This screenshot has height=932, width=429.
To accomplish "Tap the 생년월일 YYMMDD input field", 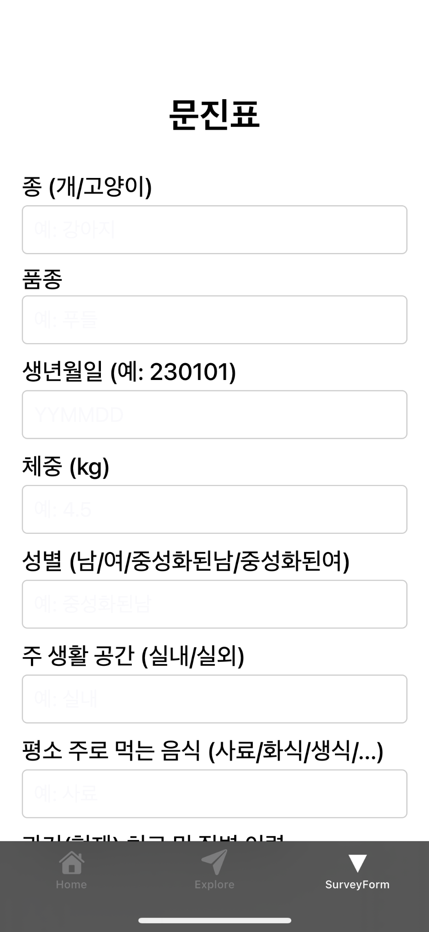I will 214,414.
